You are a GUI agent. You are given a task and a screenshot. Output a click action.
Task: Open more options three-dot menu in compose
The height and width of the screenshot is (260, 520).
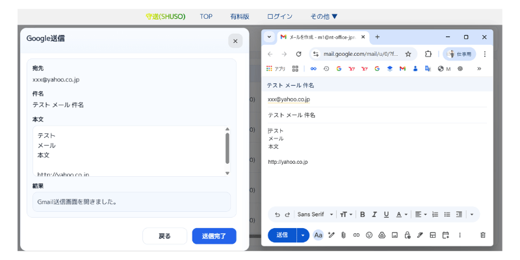point(460,235)
